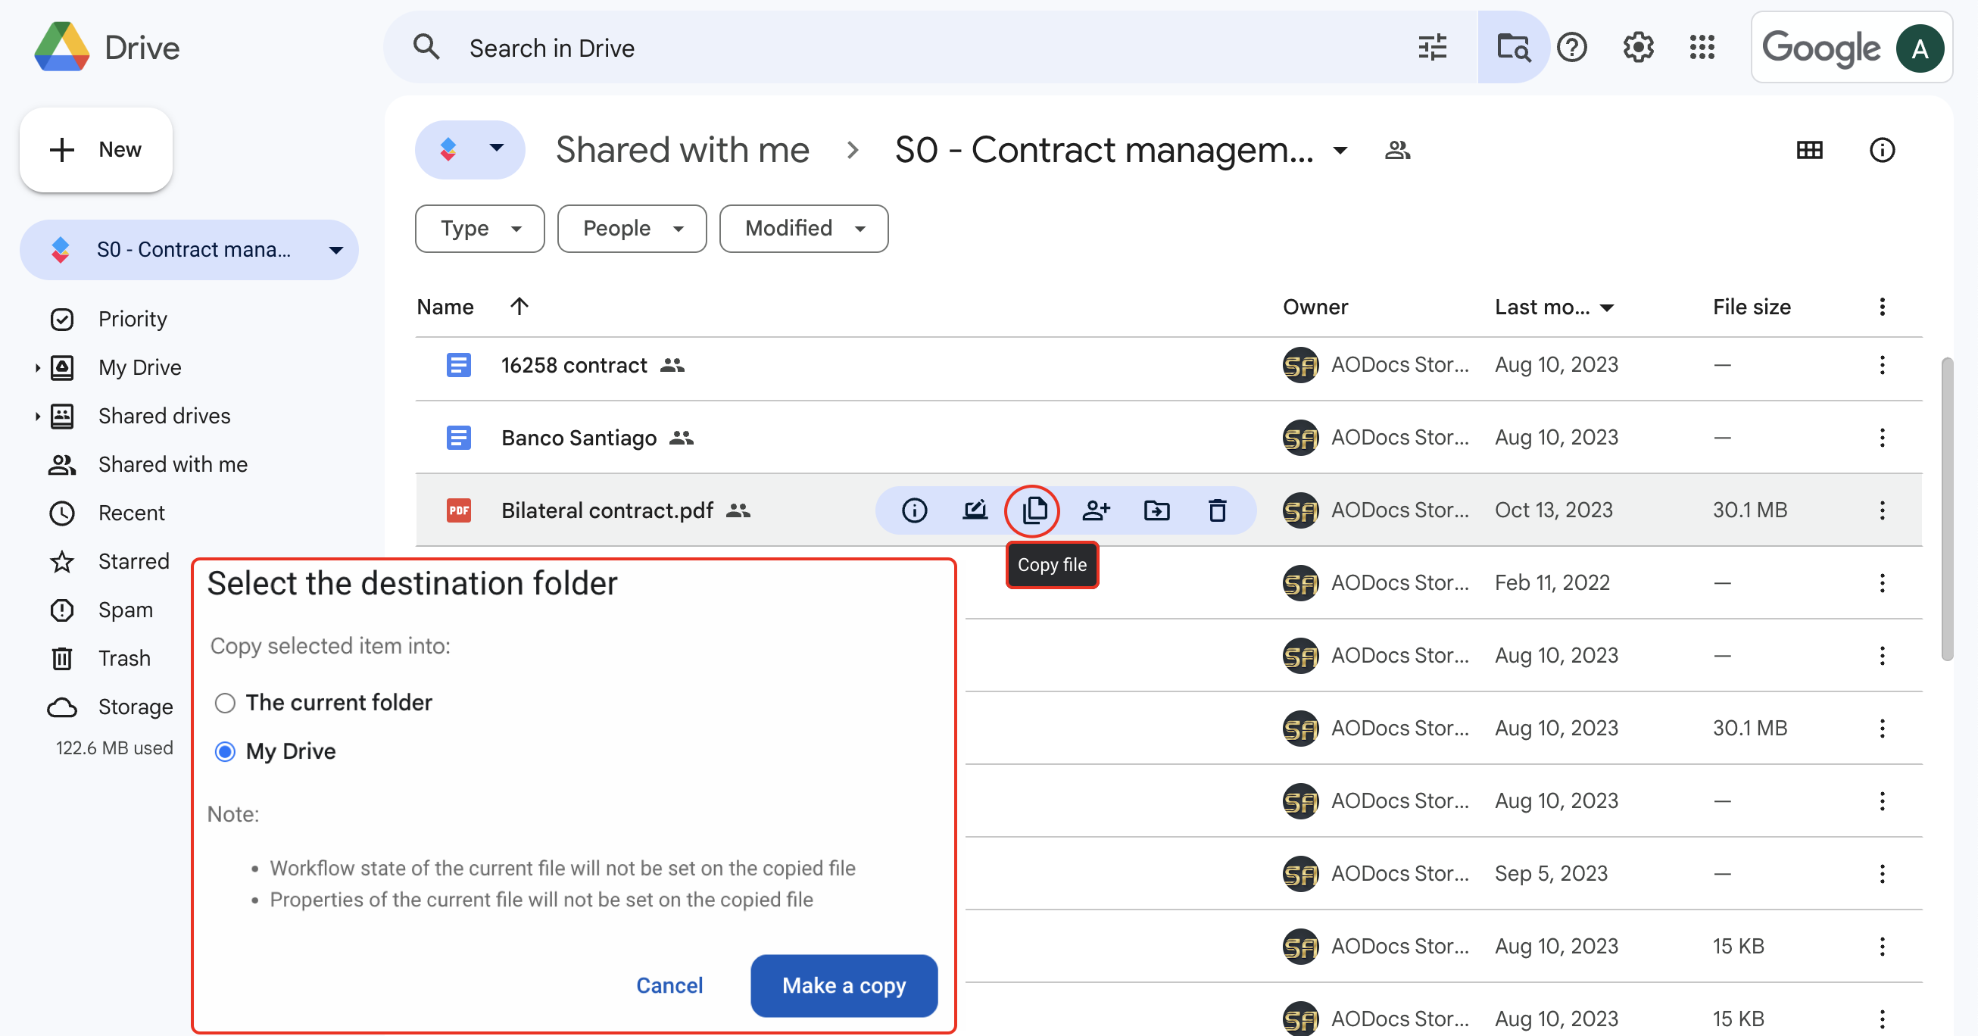Click the sort ascending arrow next to Name
This screenshot has width=1978, height=1036.
519,307
